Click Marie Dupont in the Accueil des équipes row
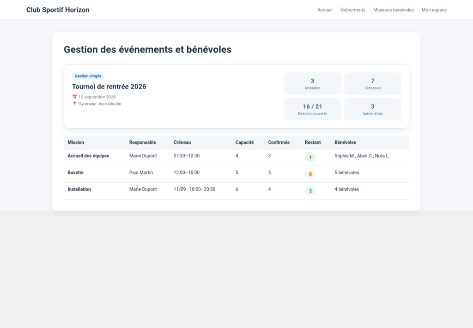Screen dimensions: 473x328 click(x=143, y=156)
